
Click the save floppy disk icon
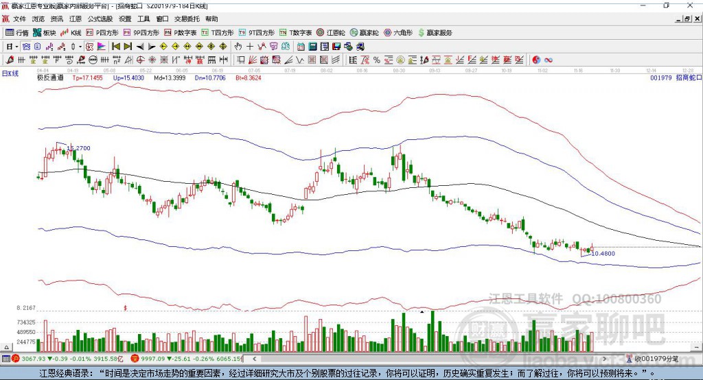pyautogui.click(x=336, y=47)
